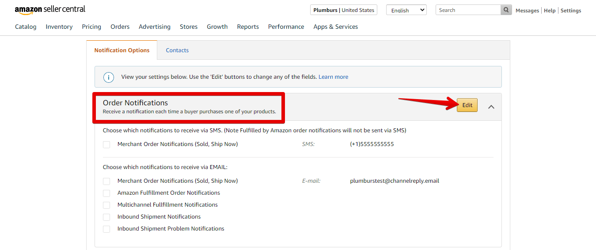Open the Messages link
The image size is (596, 250).
click(528, 10)
